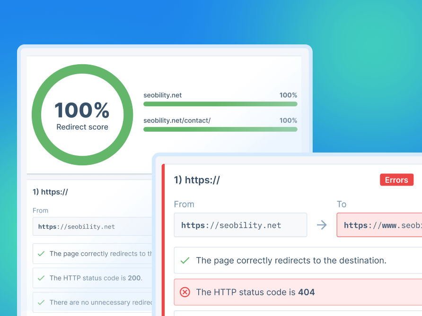Click the seobility.net progress bar
Image resolution: width=422 pixels, height=316 pixels.
220,104
